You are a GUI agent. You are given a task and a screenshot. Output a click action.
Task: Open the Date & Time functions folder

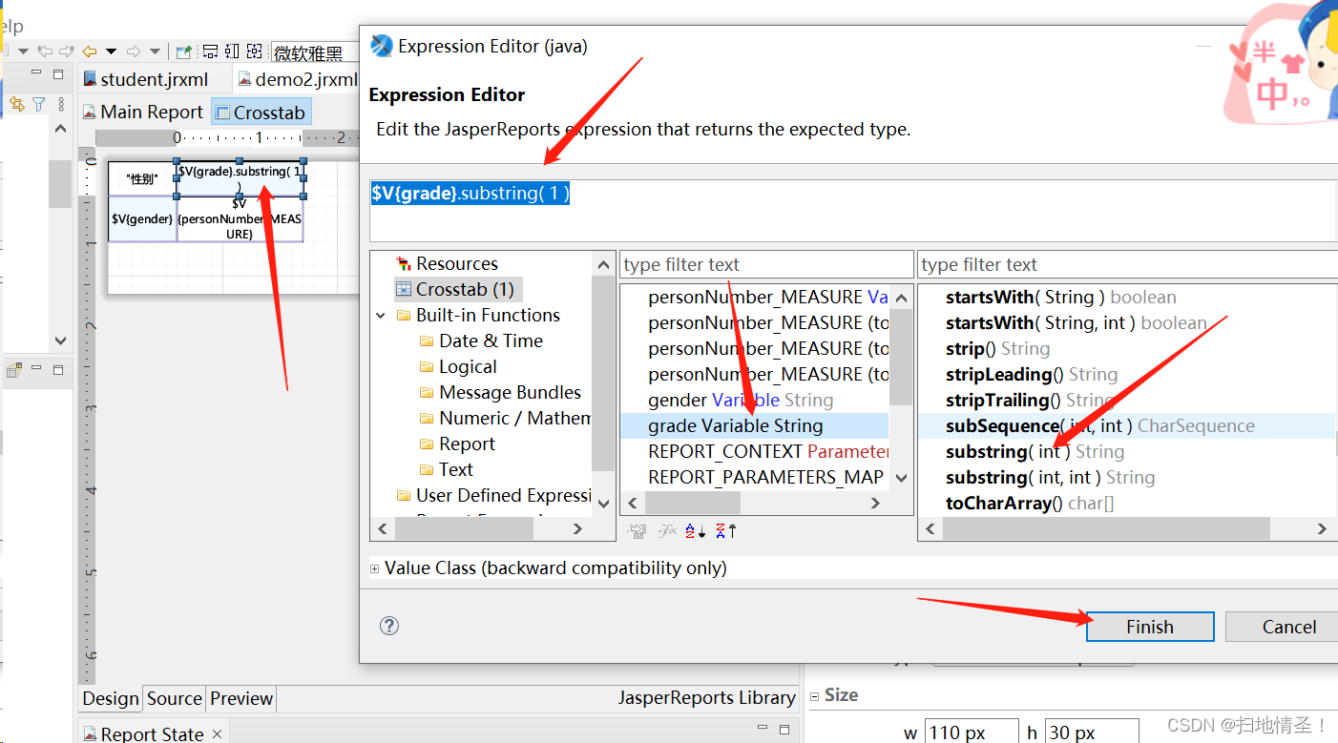(x=481, y=341)
